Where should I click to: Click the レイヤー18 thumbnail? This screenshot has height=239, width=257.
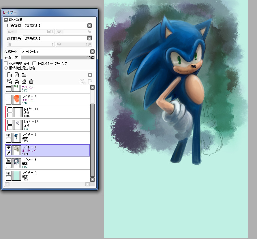tap(16, 150)
